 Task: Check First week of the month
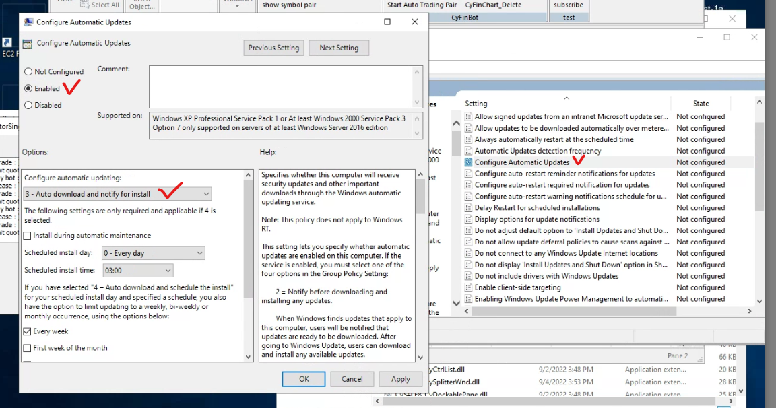27,348
